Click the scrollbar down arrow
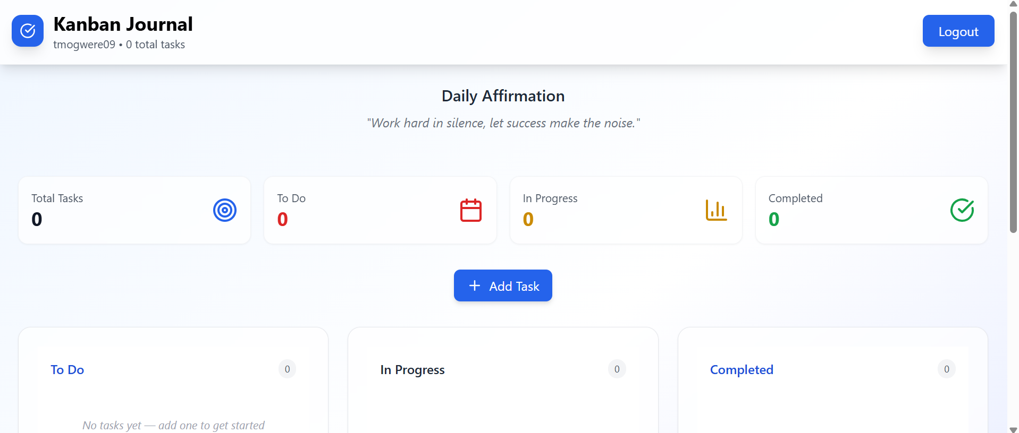Screen dimensions: 1019x433 point(1013,429)
